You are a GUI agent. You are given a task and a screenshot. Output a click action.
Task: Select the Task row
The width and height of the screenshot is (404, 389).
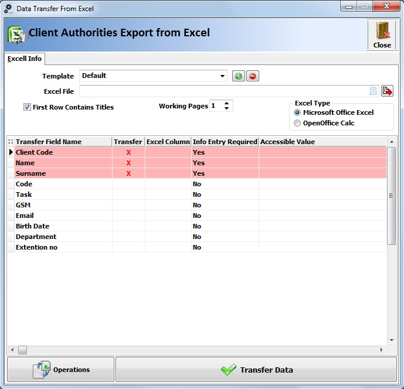click(197, 194)
